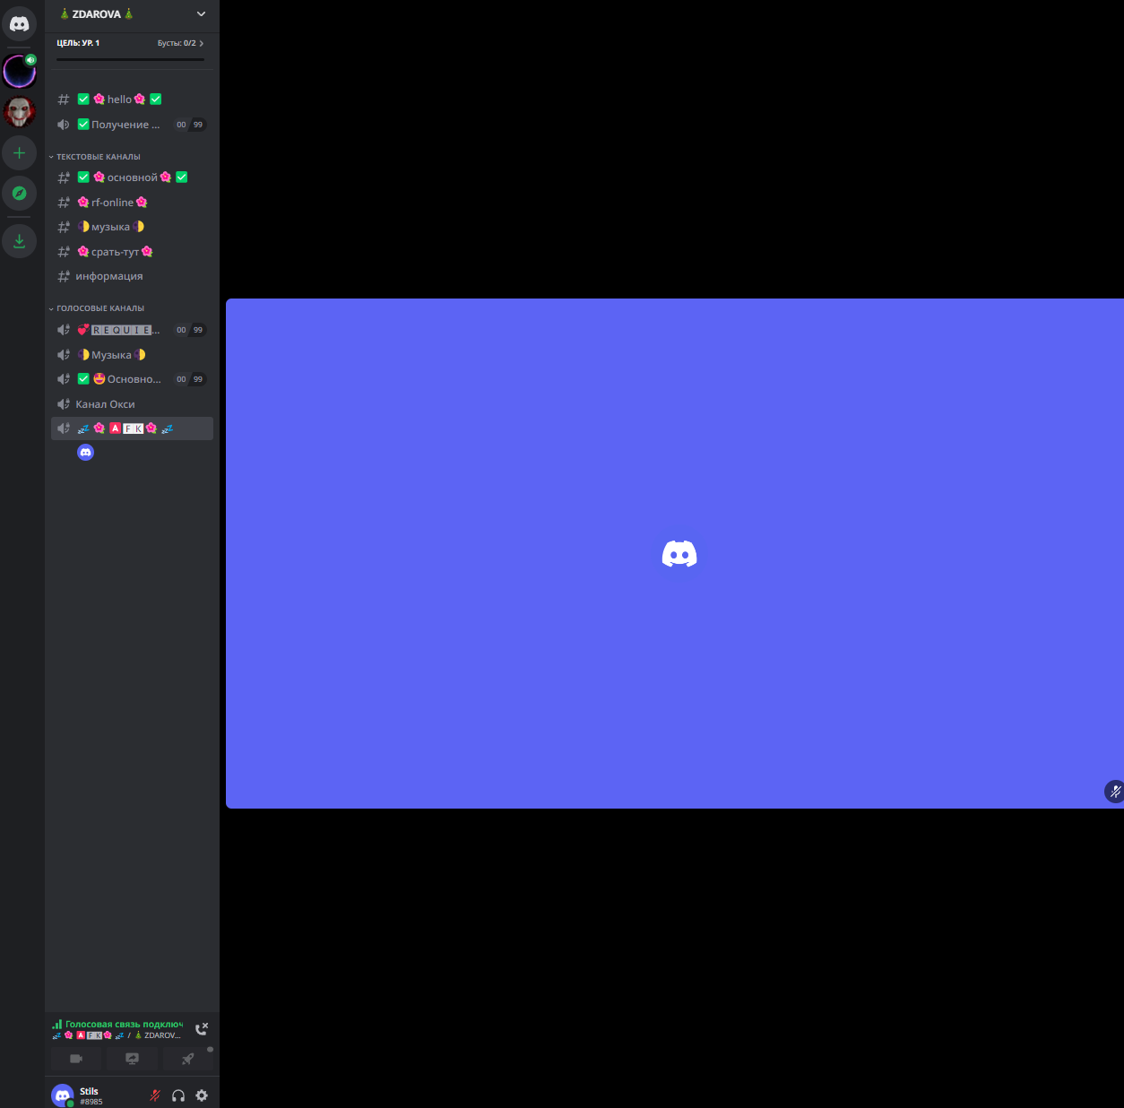Join the Музыка voice channel
Screen dimensions: 1124x1108
132,355
